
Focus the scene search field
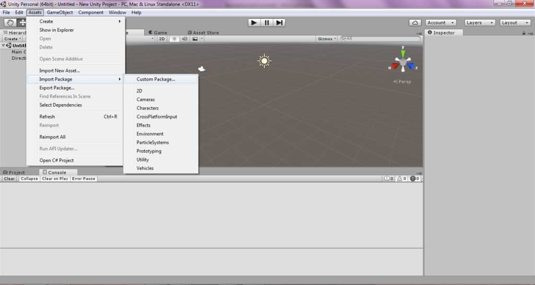click(380, 39)
